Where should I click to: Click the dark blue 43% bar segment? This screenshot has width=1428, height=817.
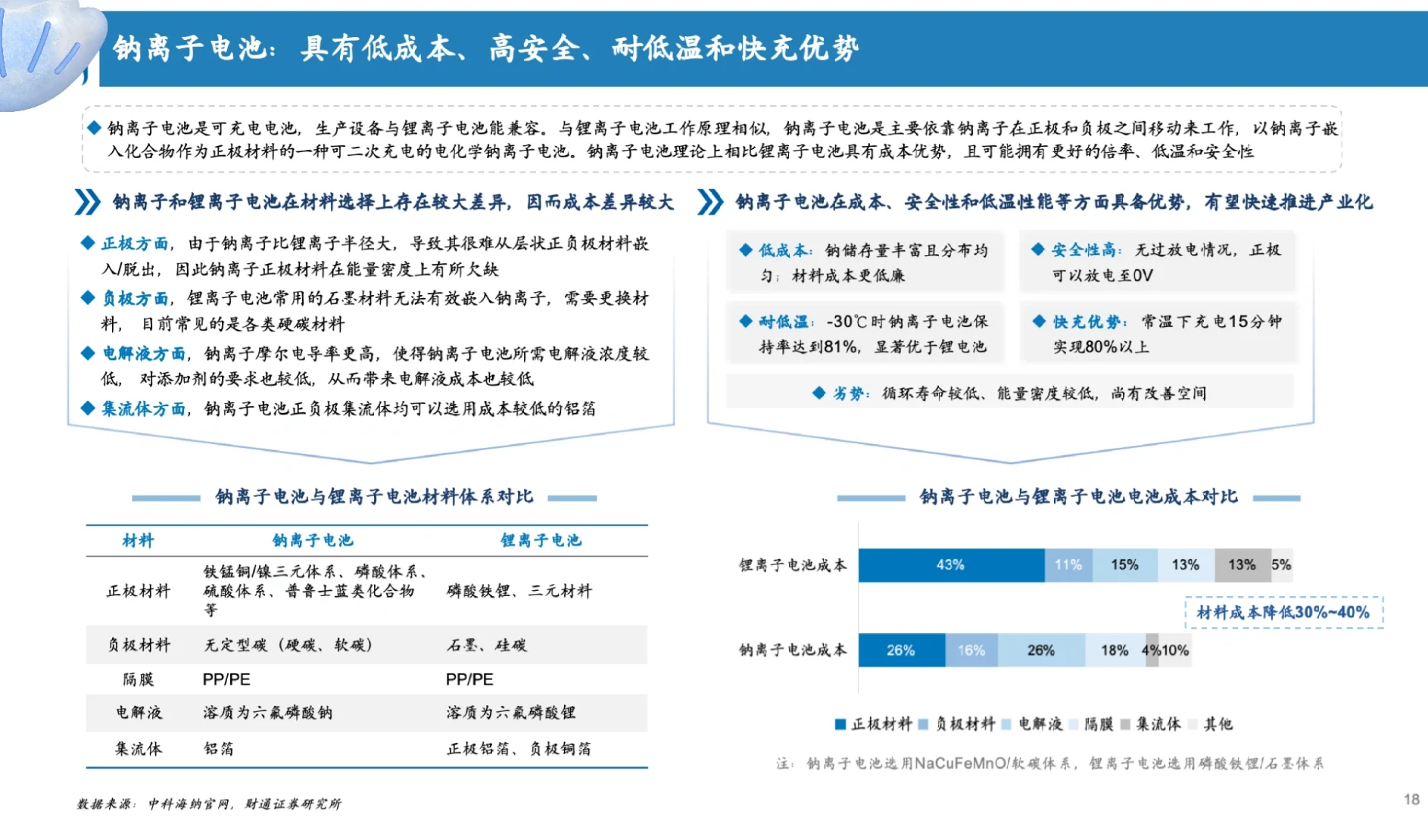coord(950,564)
